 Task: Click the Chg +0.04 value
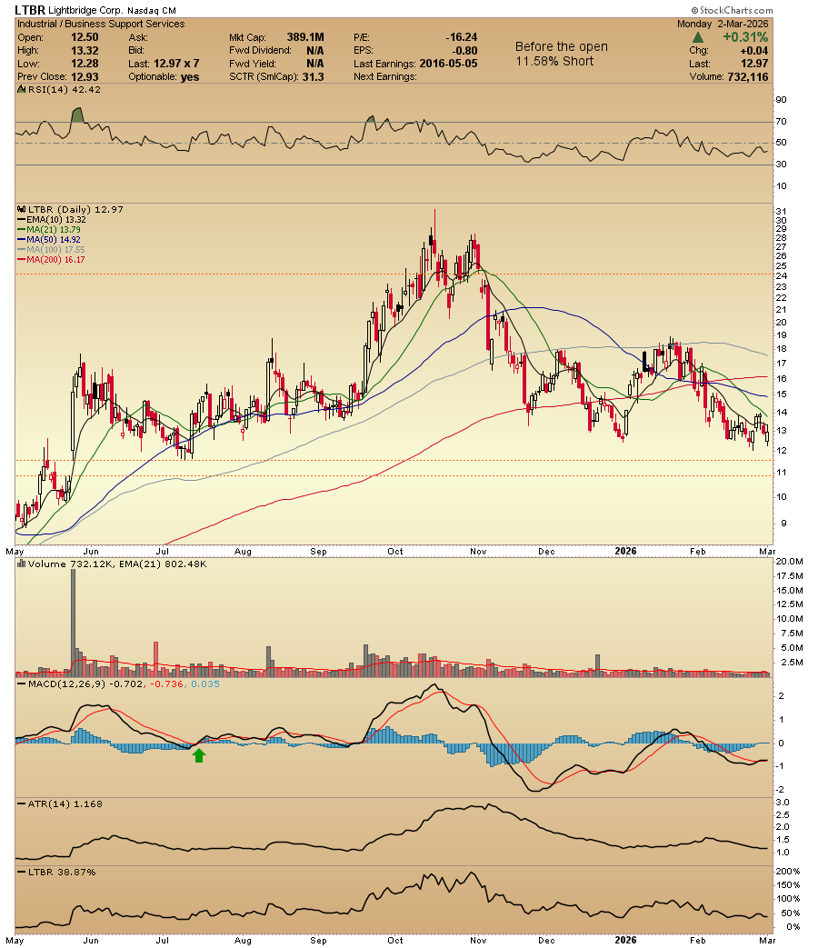[x=753, y=51]
